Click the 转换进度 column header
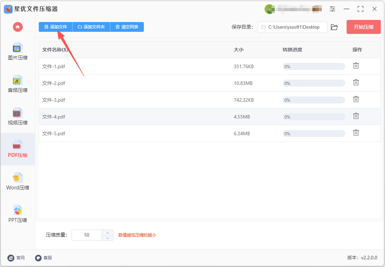Image resolution: width=385 pixels, height=267 pixels. tap(292, 50)
